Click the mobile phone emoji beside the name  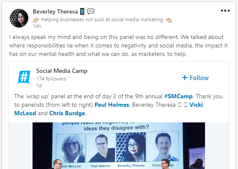coord(82,11)
